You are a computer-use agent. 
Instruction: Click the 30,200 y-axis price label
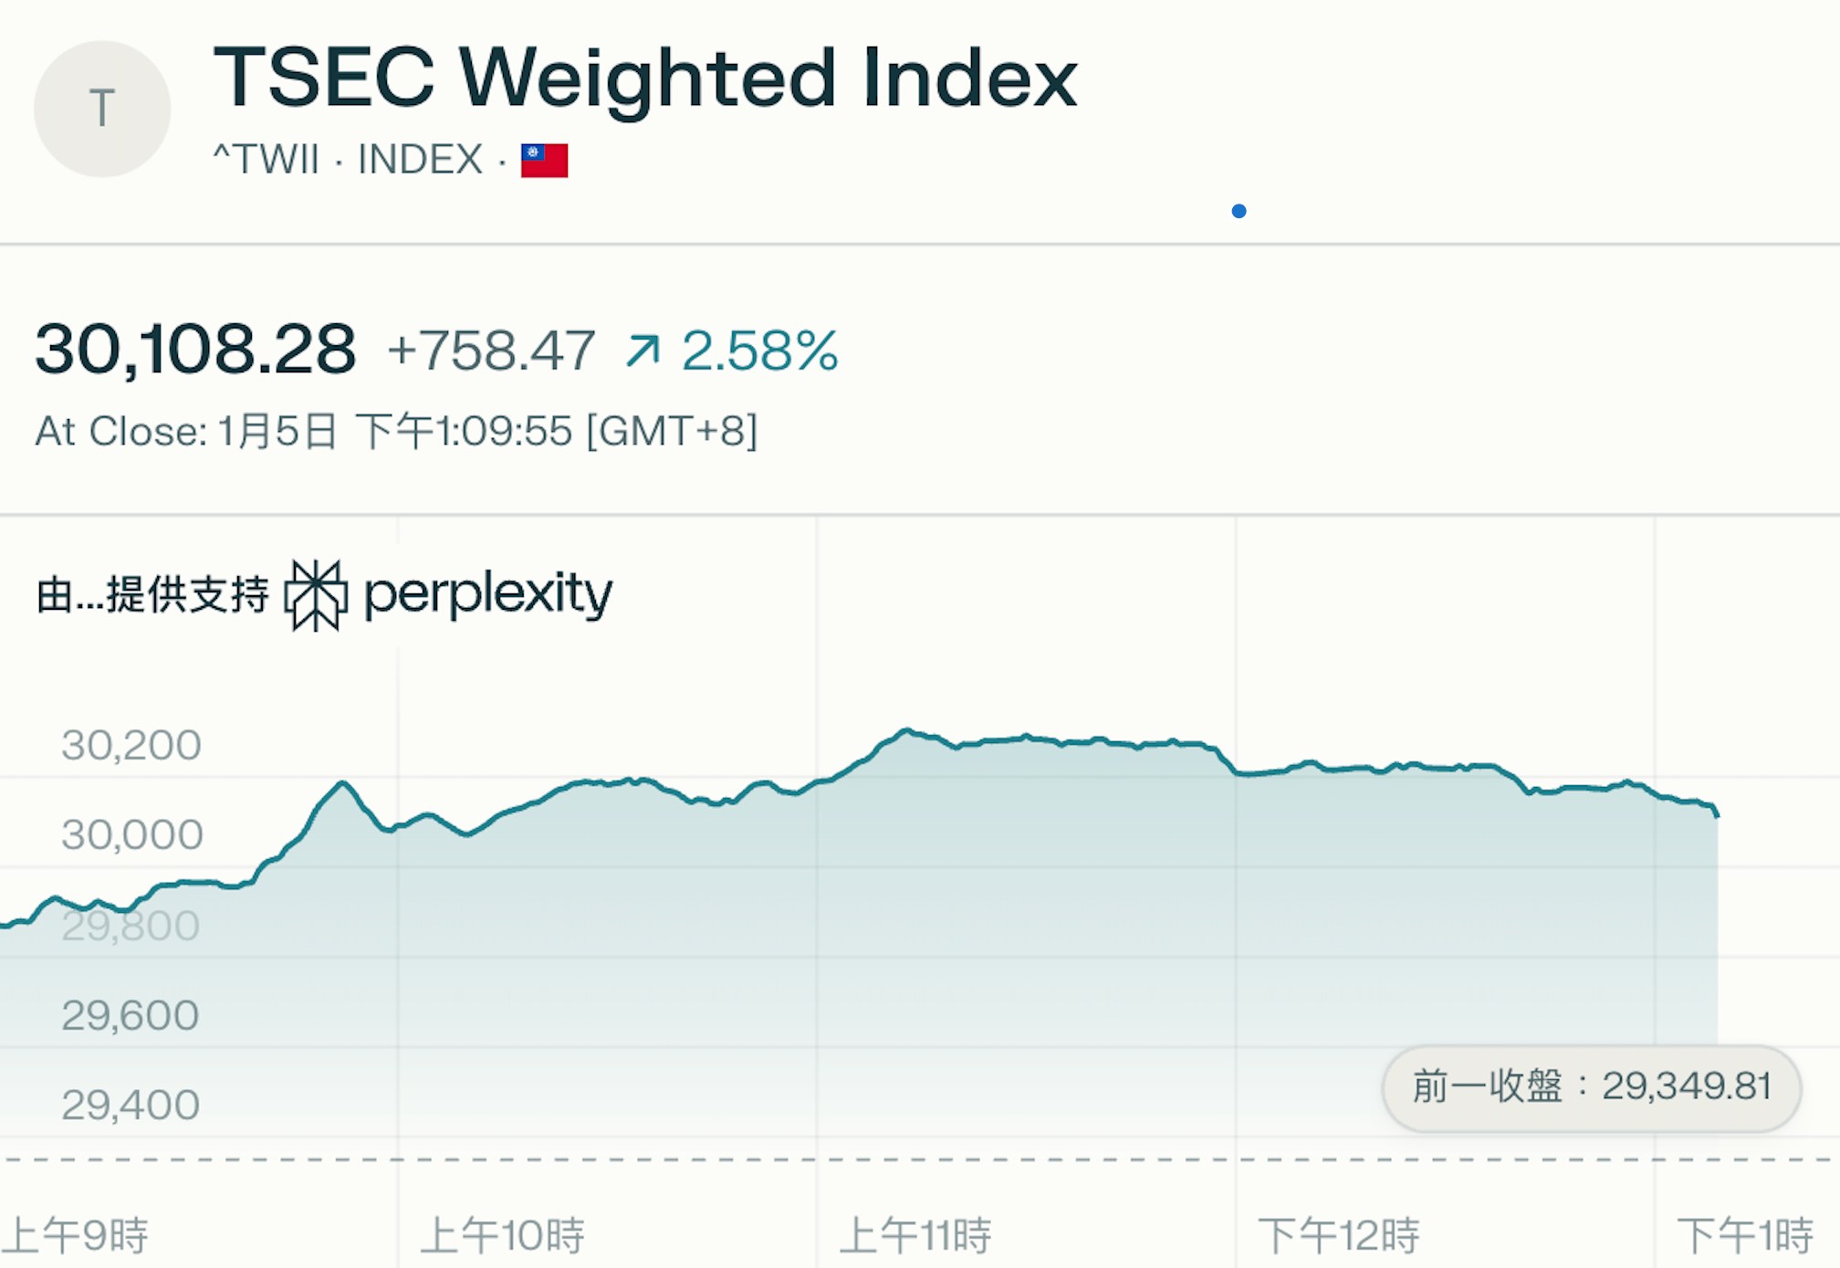(131, 745)
